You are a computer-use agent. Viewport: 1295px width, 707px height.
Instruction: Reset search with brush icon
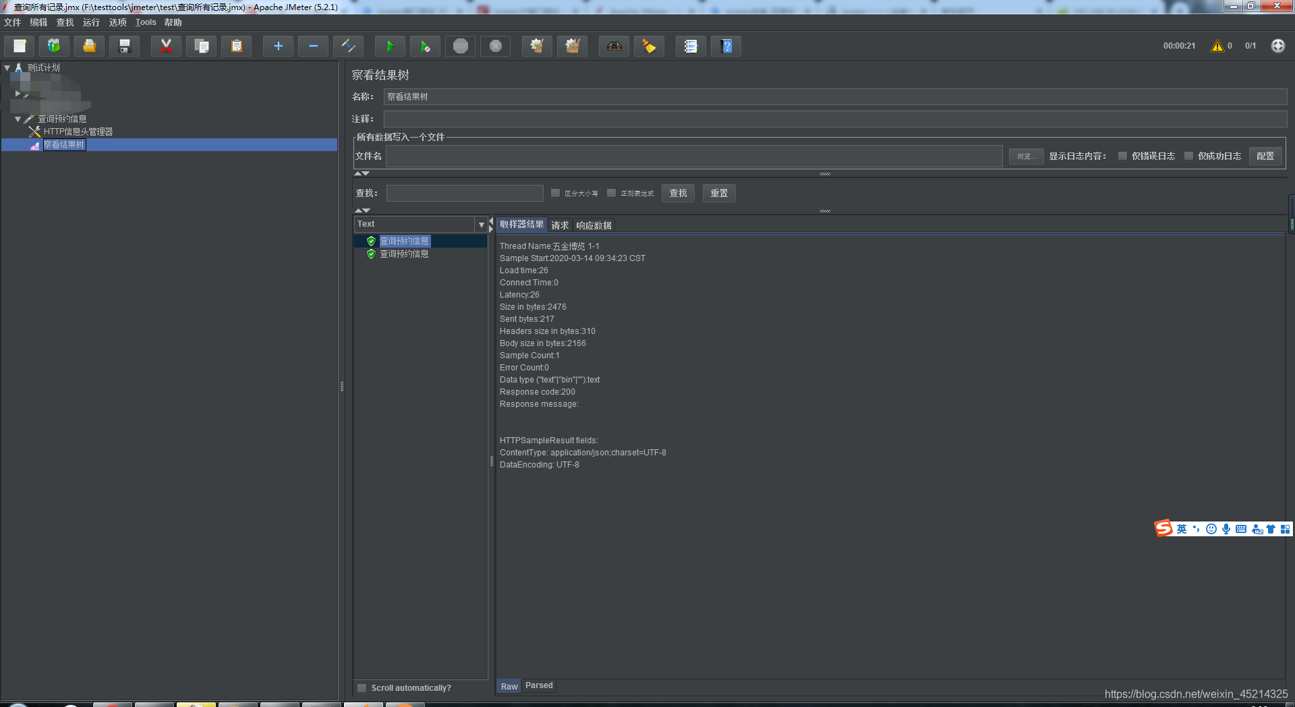click(x=649, y=46)
